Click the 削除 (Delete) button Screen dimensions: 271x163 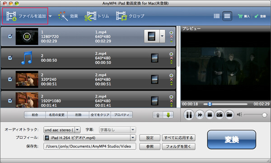click(x=78, y=115)
